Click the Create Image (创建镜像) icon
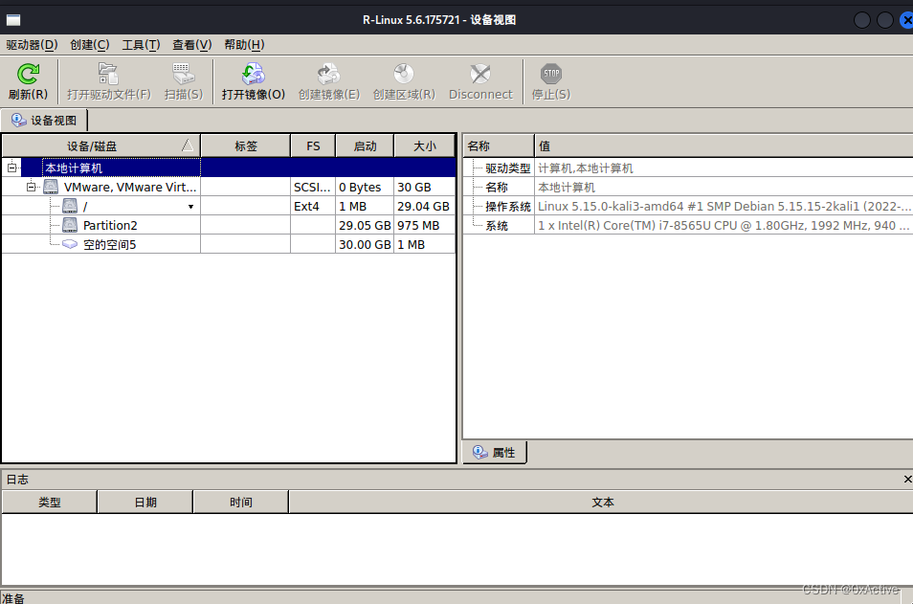This screenshot has height=604, width=913. [328, 74]
